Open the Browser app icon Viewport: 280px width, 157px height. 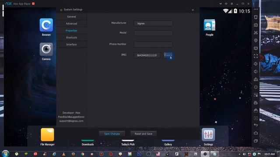[46, 25]
